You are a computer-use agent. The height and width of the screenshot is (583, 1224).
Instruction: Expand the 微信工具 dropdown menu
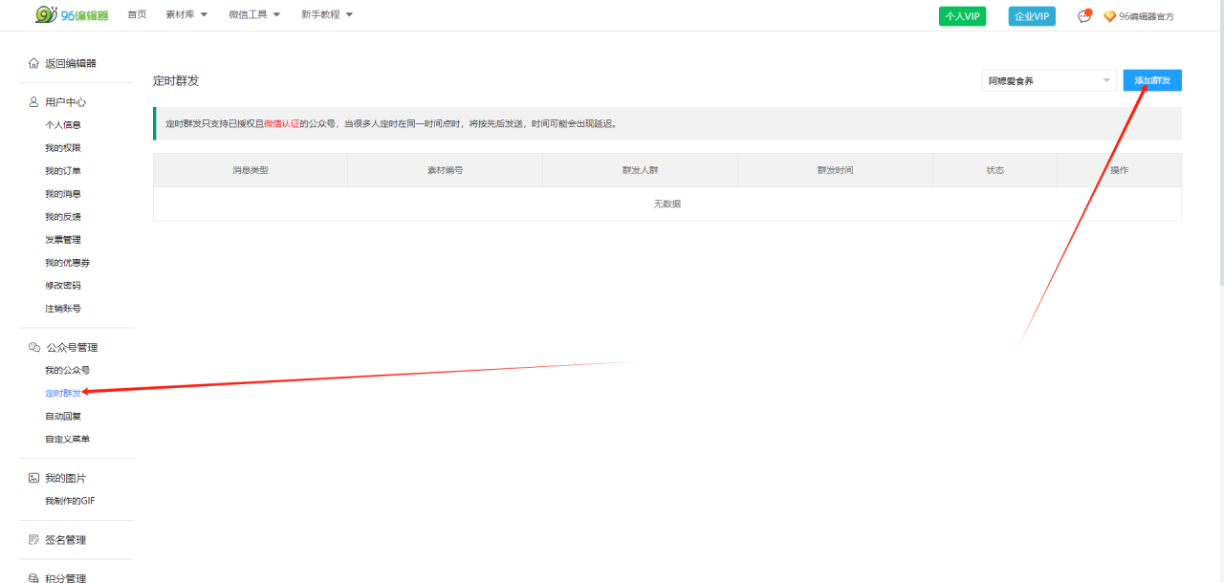(254, 14)
